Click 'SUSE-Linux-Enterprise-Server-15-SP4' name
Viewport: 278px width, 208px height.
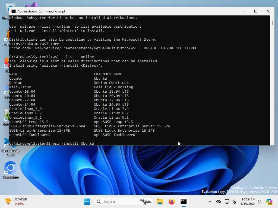[47, 126]
